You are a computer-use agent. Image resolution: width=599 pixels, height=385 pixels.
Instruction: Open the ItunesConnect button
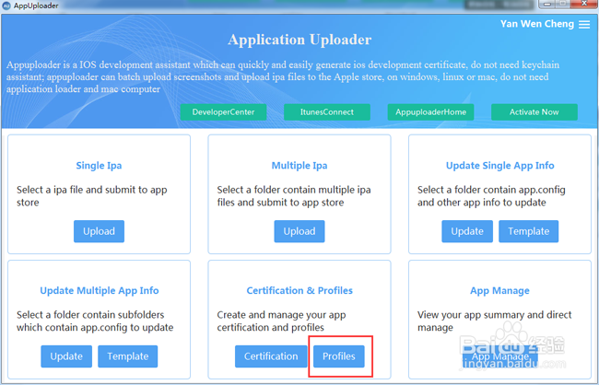pos(327,112)
